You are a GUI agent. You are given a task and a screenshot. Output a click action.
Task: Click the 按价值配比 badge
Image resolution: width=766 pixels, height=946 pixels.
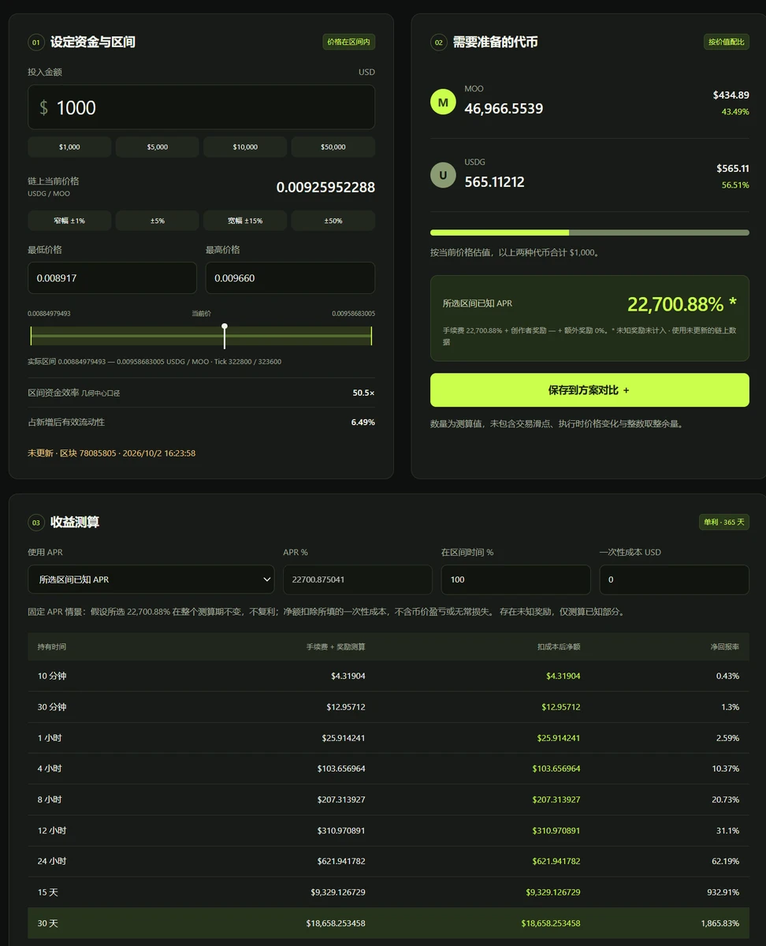coord(727,42)
